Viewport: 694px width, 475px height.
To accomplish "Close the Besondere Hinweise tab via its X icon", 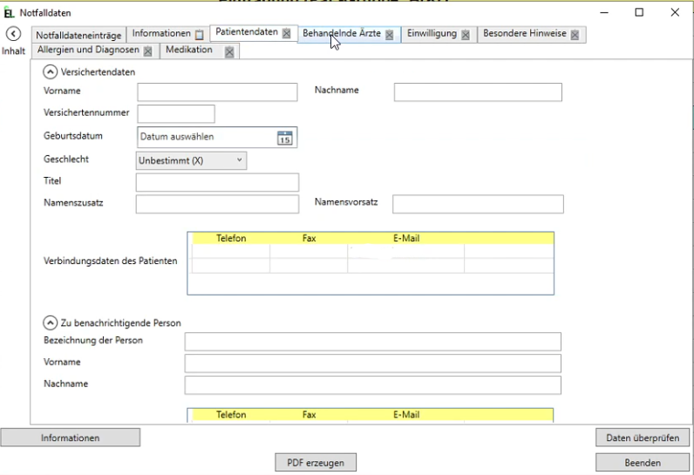I will click(x=575, y=35).
